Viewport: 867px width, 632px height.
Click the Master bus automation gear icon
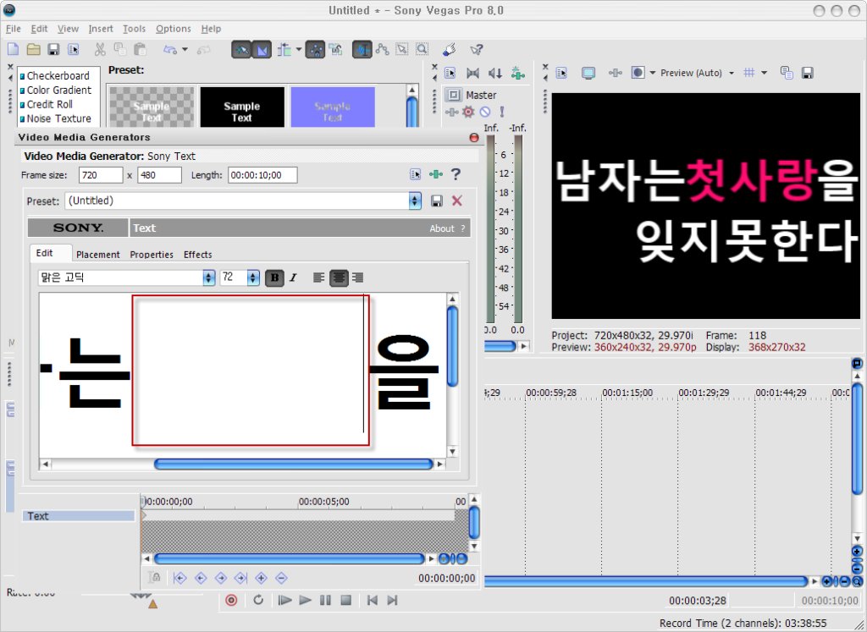[x=468, y=113]
